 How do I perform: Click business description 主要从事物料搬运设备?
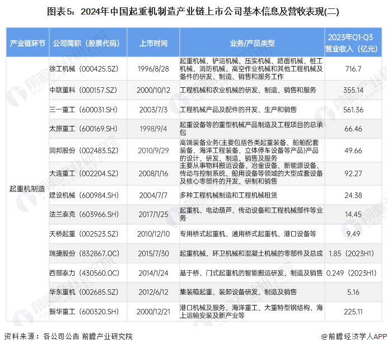pyautogui.click(x=251, y=173)
